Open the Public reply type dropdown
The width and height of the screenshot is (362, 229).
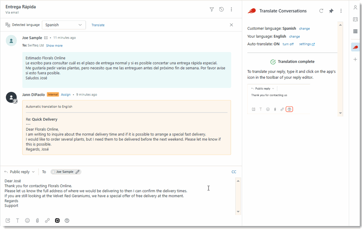pyautogui.click(x=20, y=172)
